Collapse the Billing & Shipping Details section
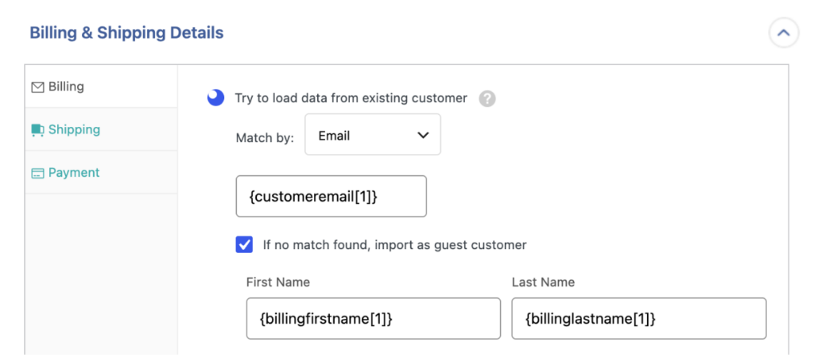The height and width of the screenshot is (357, 814). [x=783, y=33]
